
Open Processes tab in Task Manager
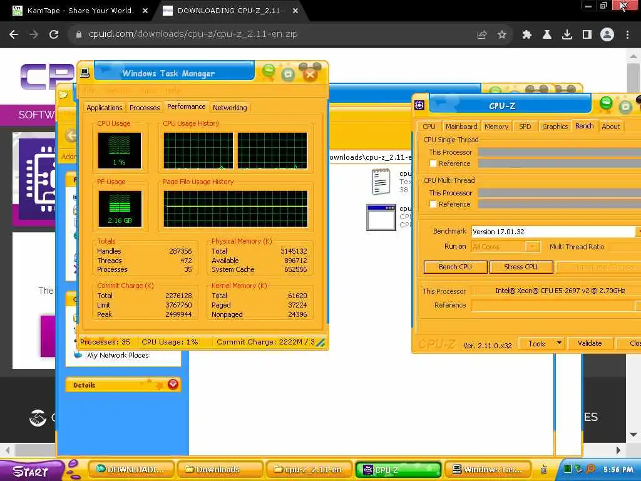coord(145,108)
